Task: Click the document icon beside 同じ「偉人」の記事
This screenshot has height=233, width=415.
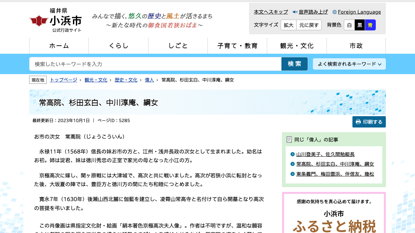Action: tap(290, 139)
